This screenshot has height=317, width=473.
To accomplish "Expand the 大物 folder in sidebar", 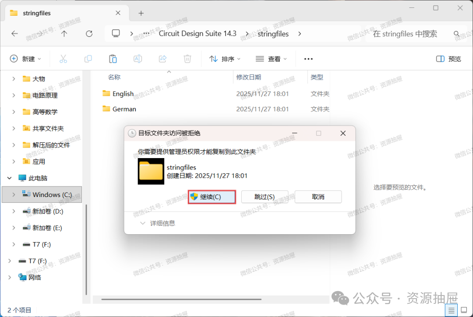I will click(14, 79).
